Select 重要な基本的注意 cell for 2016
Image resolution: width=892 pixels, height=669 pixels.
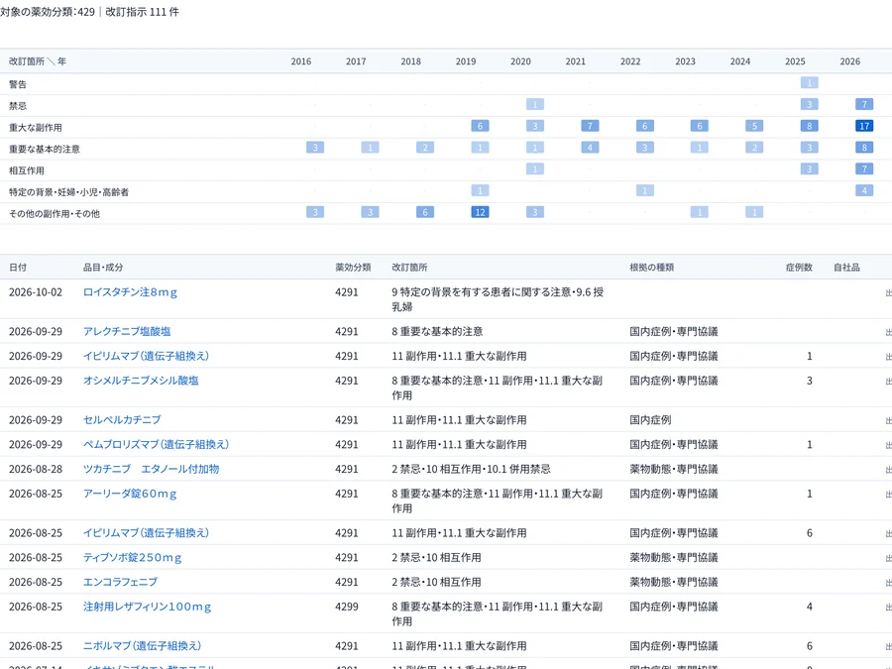pos(315,148)
